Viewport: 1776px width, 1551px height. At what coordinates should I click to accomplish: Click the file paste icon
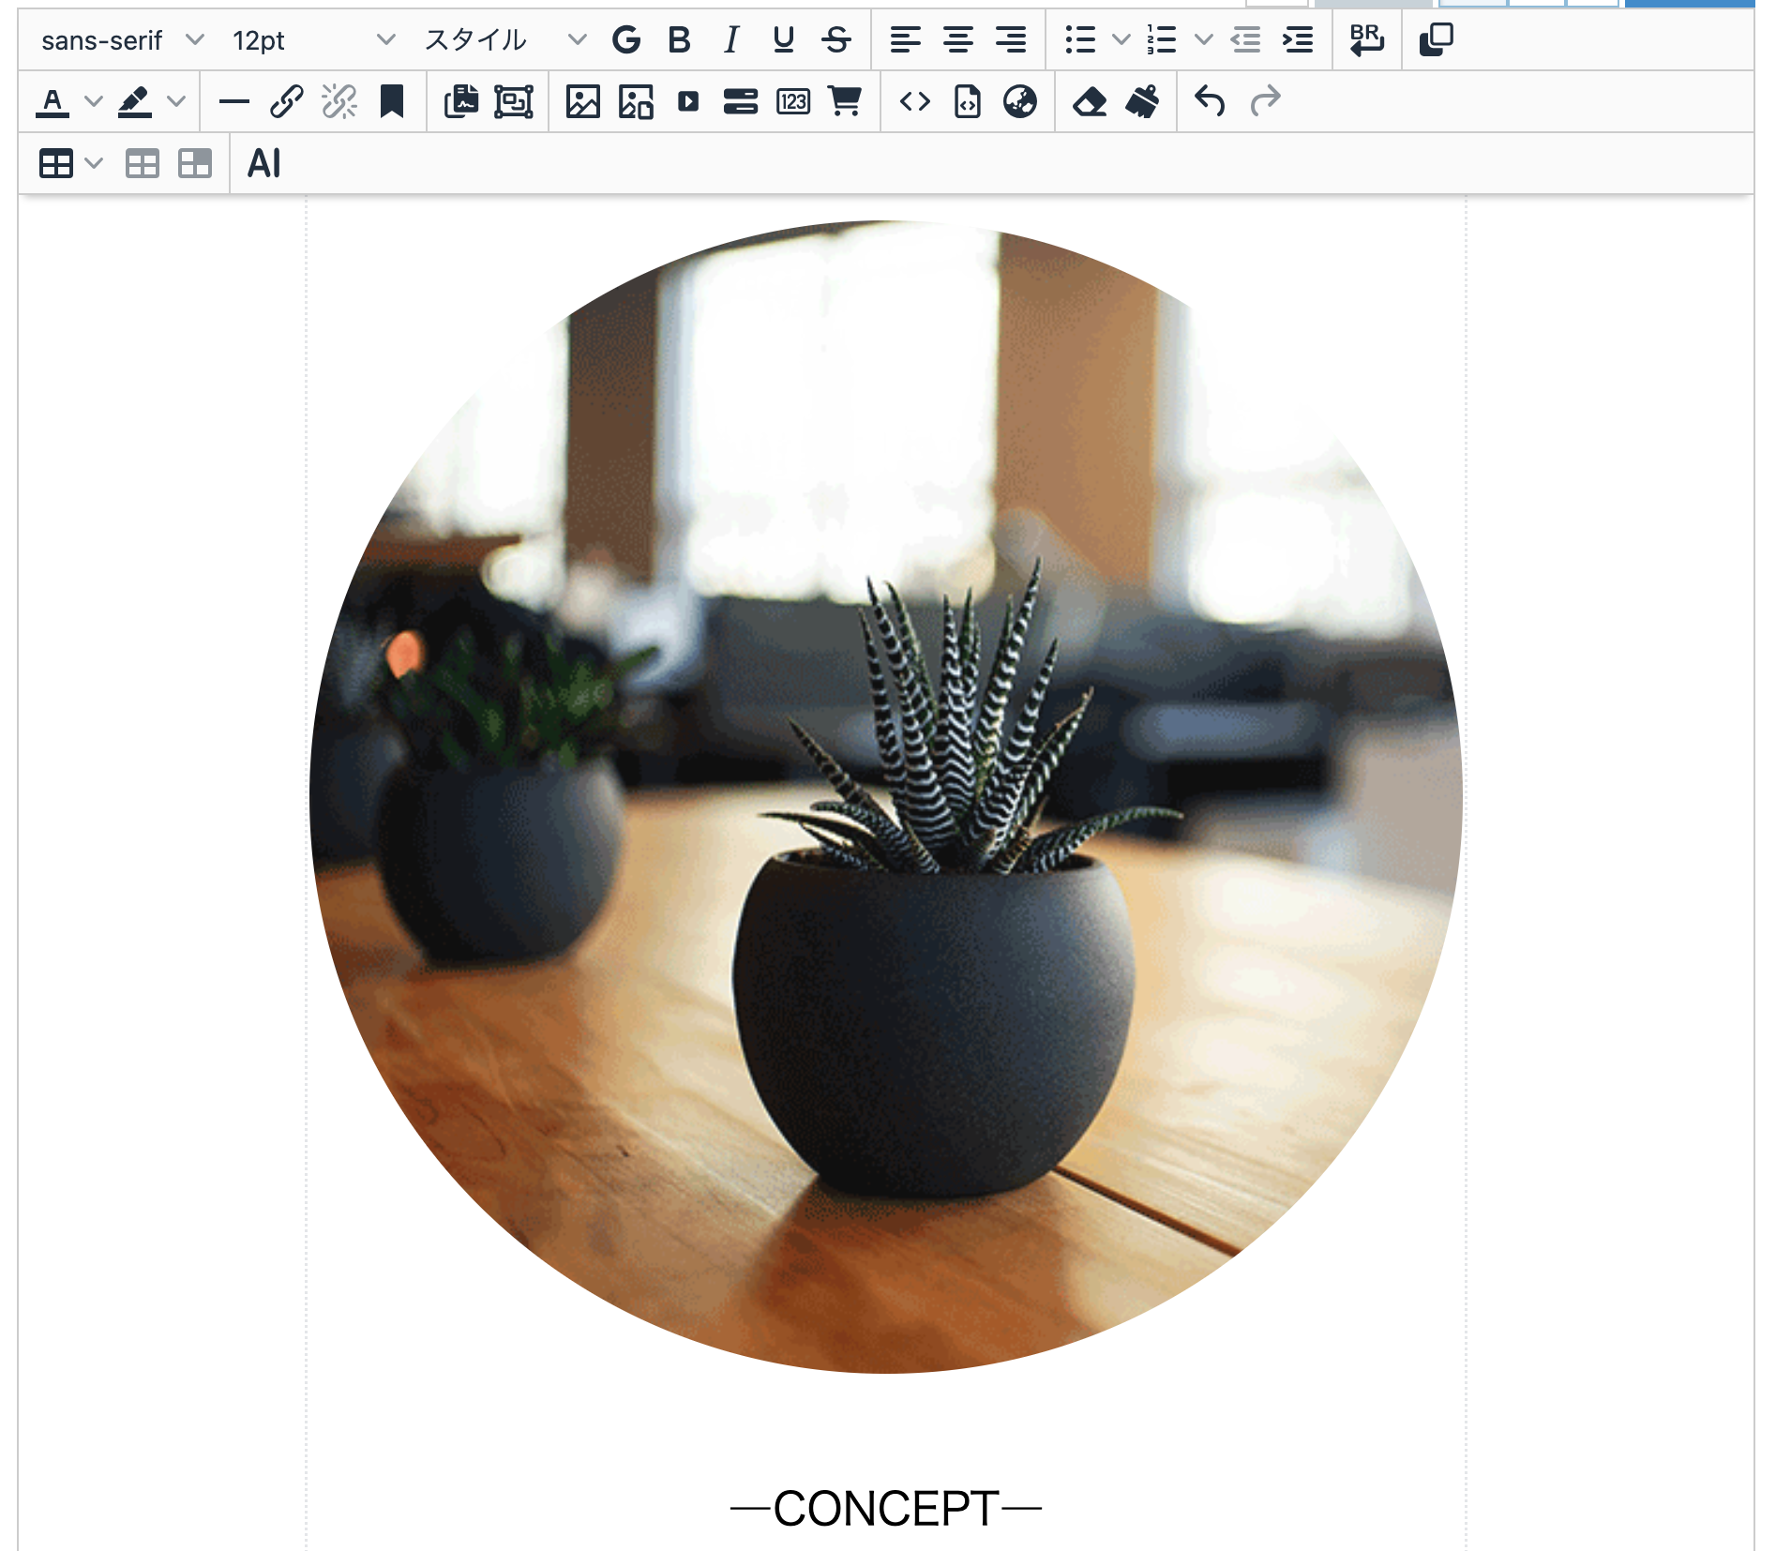tap(460, 102)
